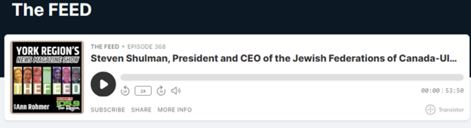
Task: Rewind playback by 10 seconds
Action: [125, 91]
